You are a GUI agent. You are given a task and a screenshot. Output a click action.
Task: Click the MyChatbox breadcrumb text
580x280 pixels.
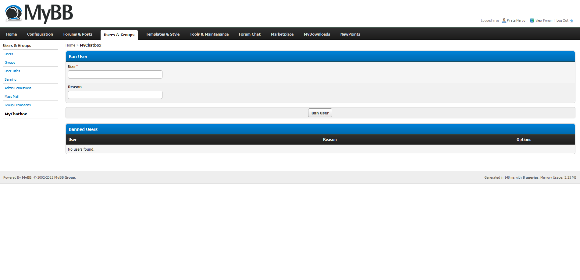tap(91, 45)
